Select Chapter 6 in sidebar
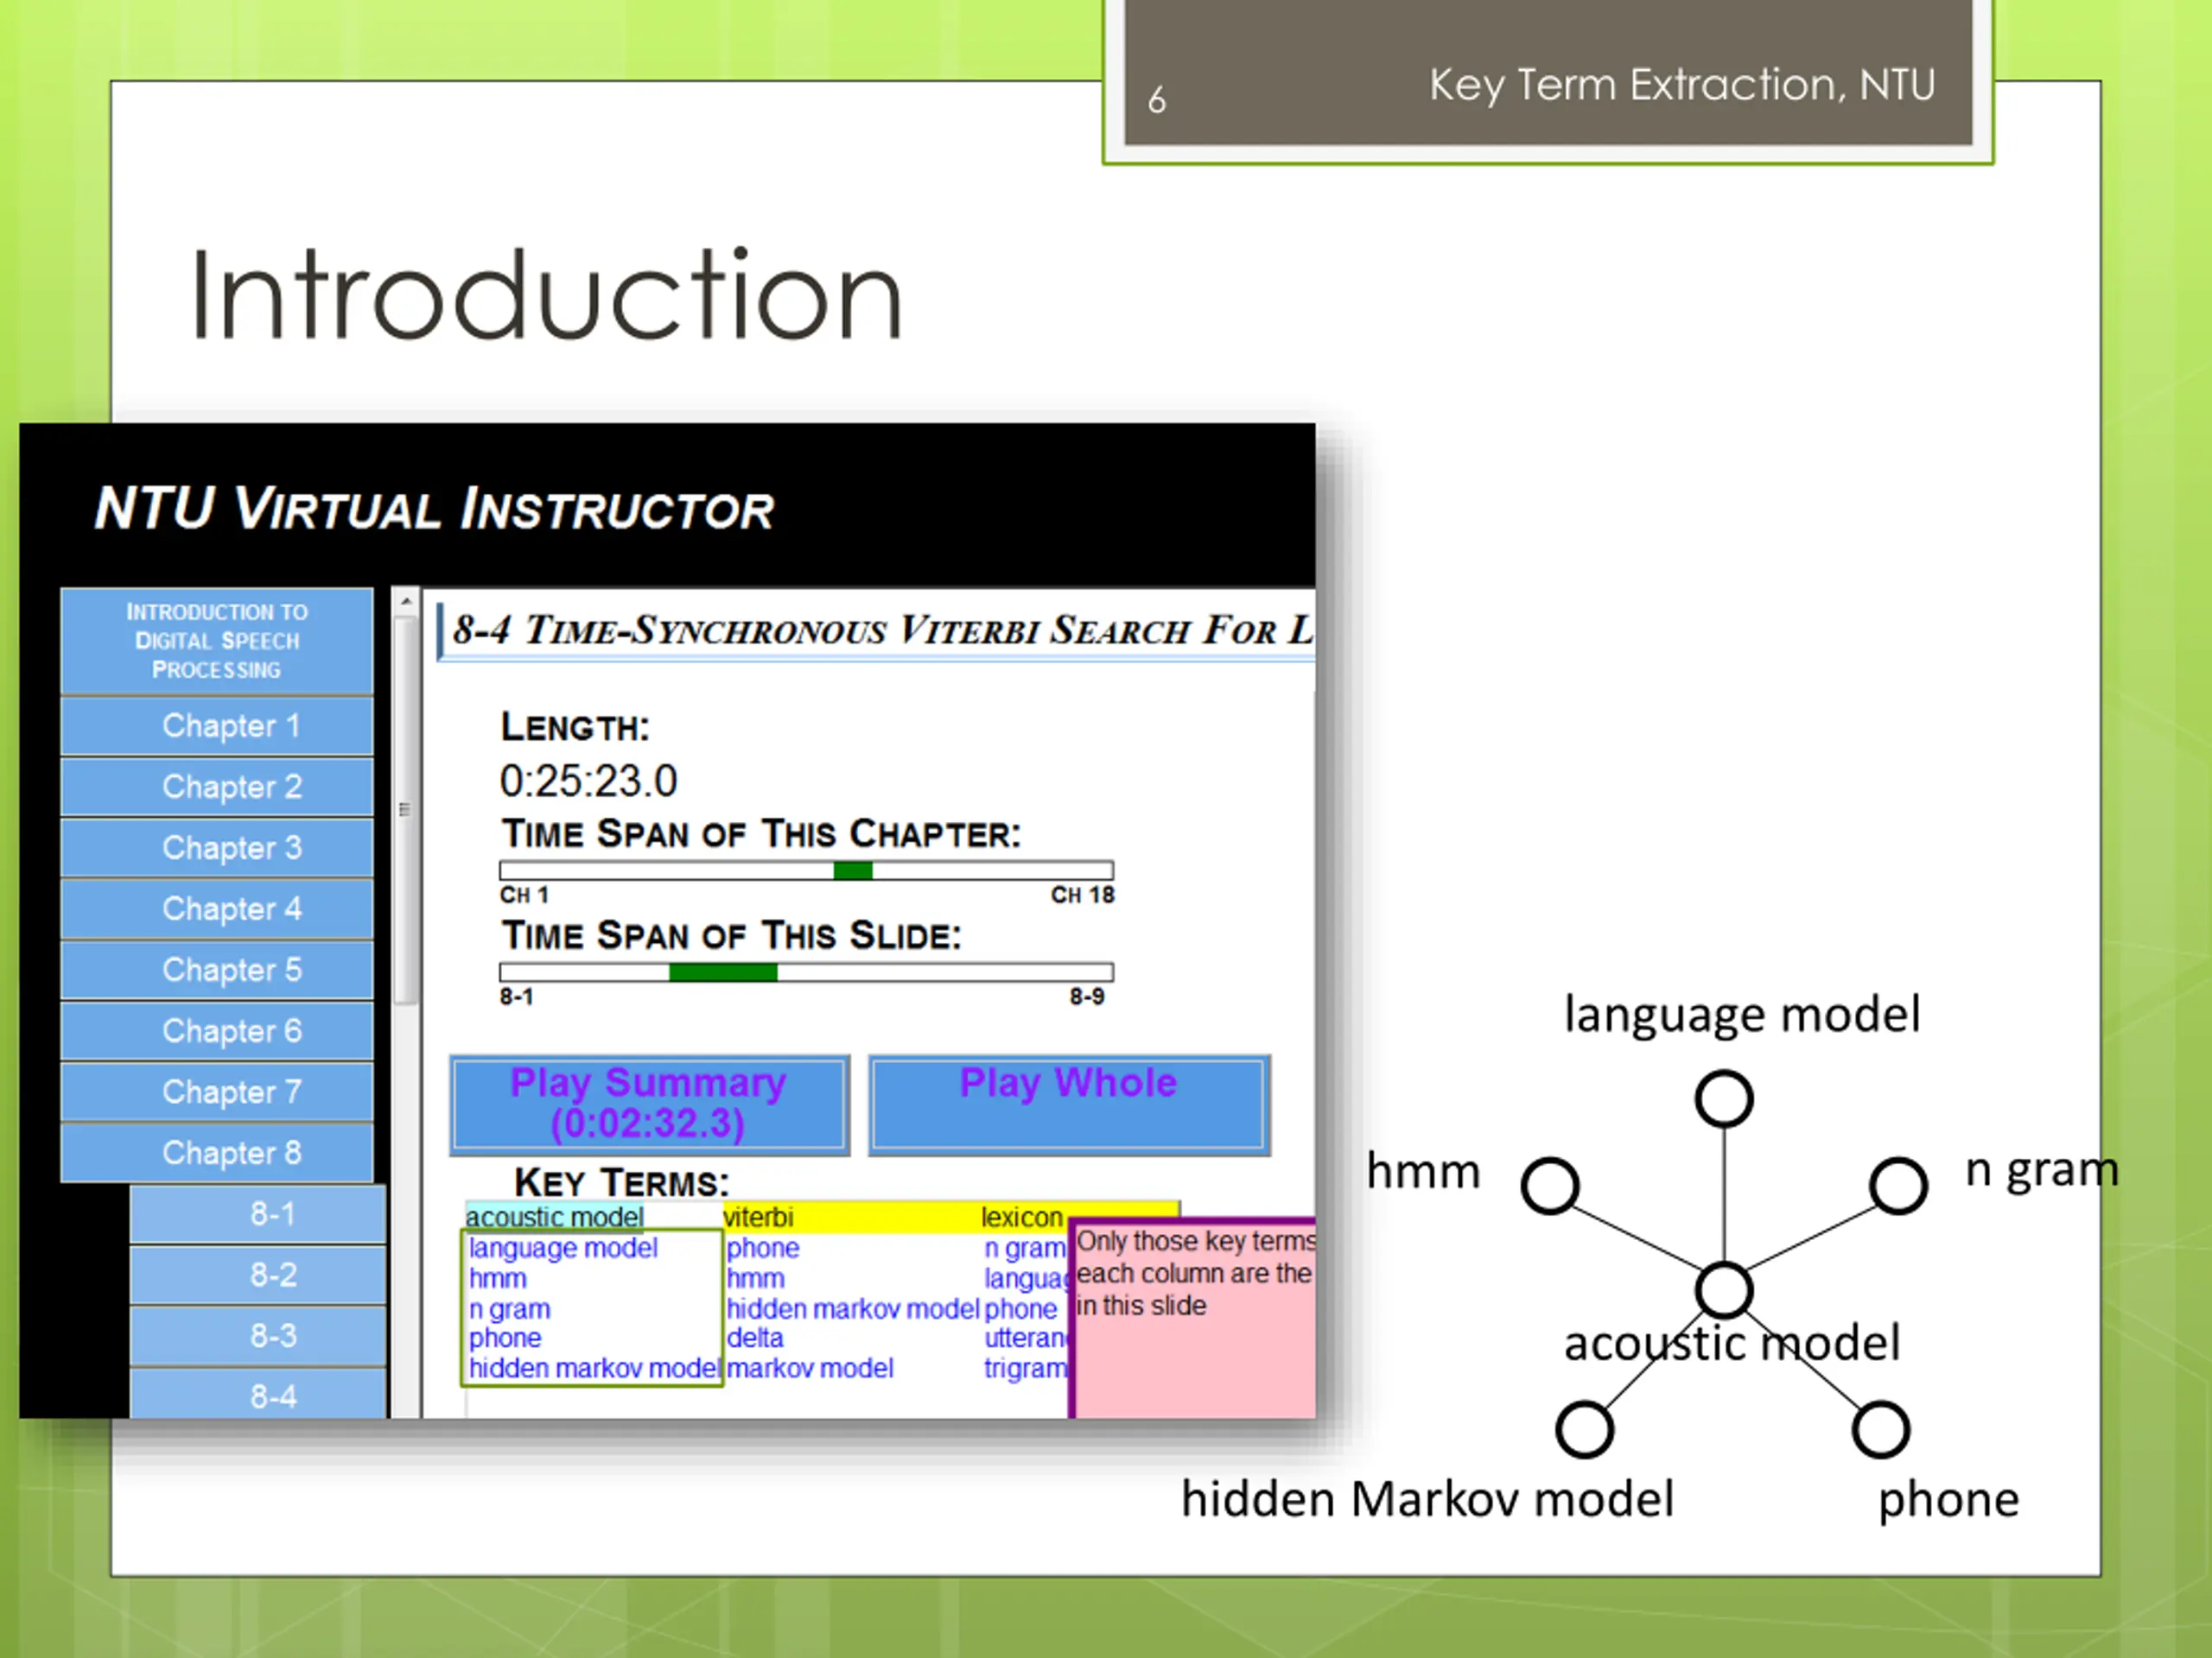This screenshot has width=2212, height=1658. 217,1030
